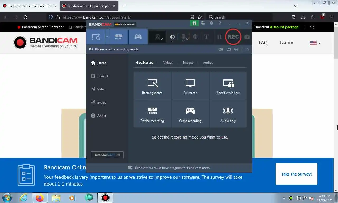Click the Firefox Search box

pos(239,17)
